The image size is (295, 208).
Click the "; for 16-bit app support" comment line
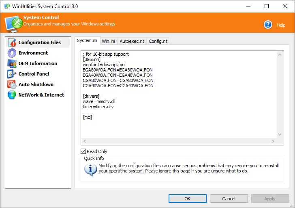[106, 54]
